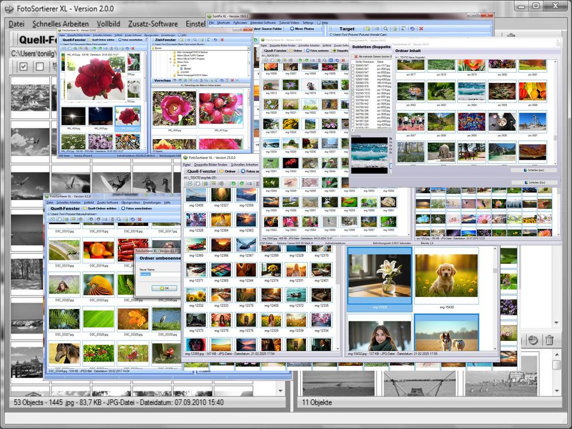
Task: Toggle the first checkbox below the C:\Users\tonilg path
Action: coord(23,67)
